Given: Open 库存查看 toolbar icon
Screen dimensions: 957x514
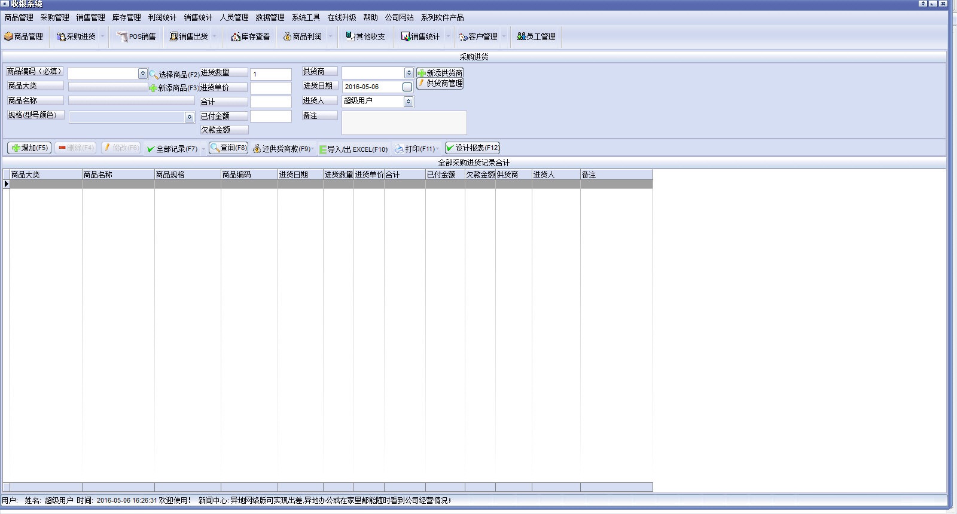Looking at the screenshot, I should 251,36.
